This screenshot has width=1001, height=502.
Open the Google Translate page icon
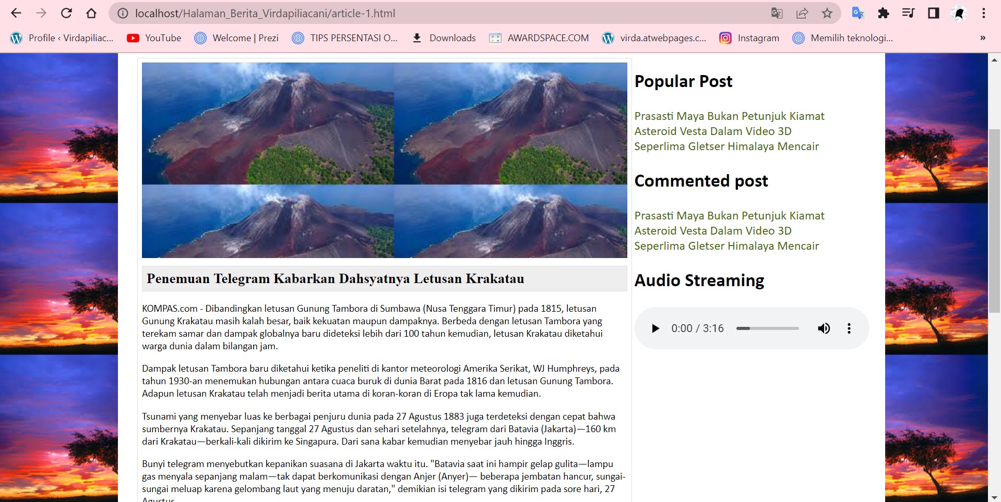click(x=777, y=13)
